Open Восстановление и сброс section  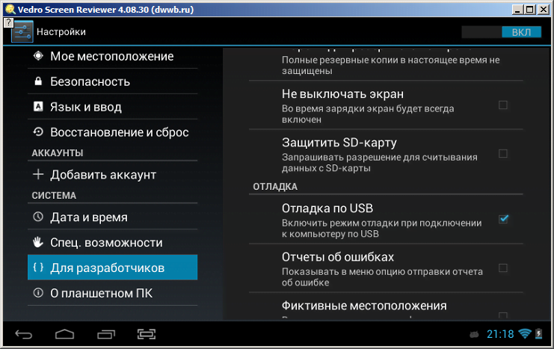(119, 132)
